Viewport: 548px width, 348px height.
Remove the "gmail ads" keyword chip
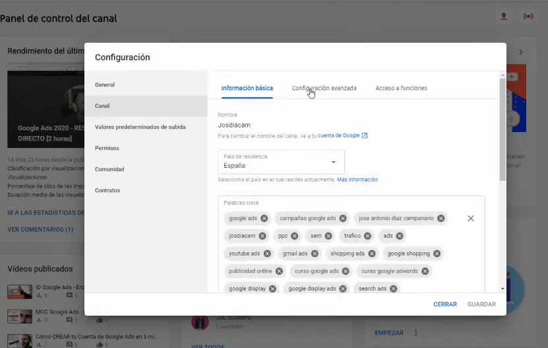pyautogui.click(x=315, y=254)
